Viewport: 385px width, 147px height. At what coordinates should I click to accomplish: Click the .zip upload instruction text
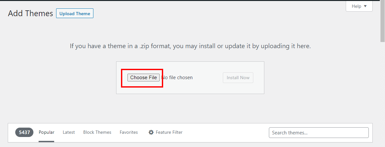[x=190, y=46]
